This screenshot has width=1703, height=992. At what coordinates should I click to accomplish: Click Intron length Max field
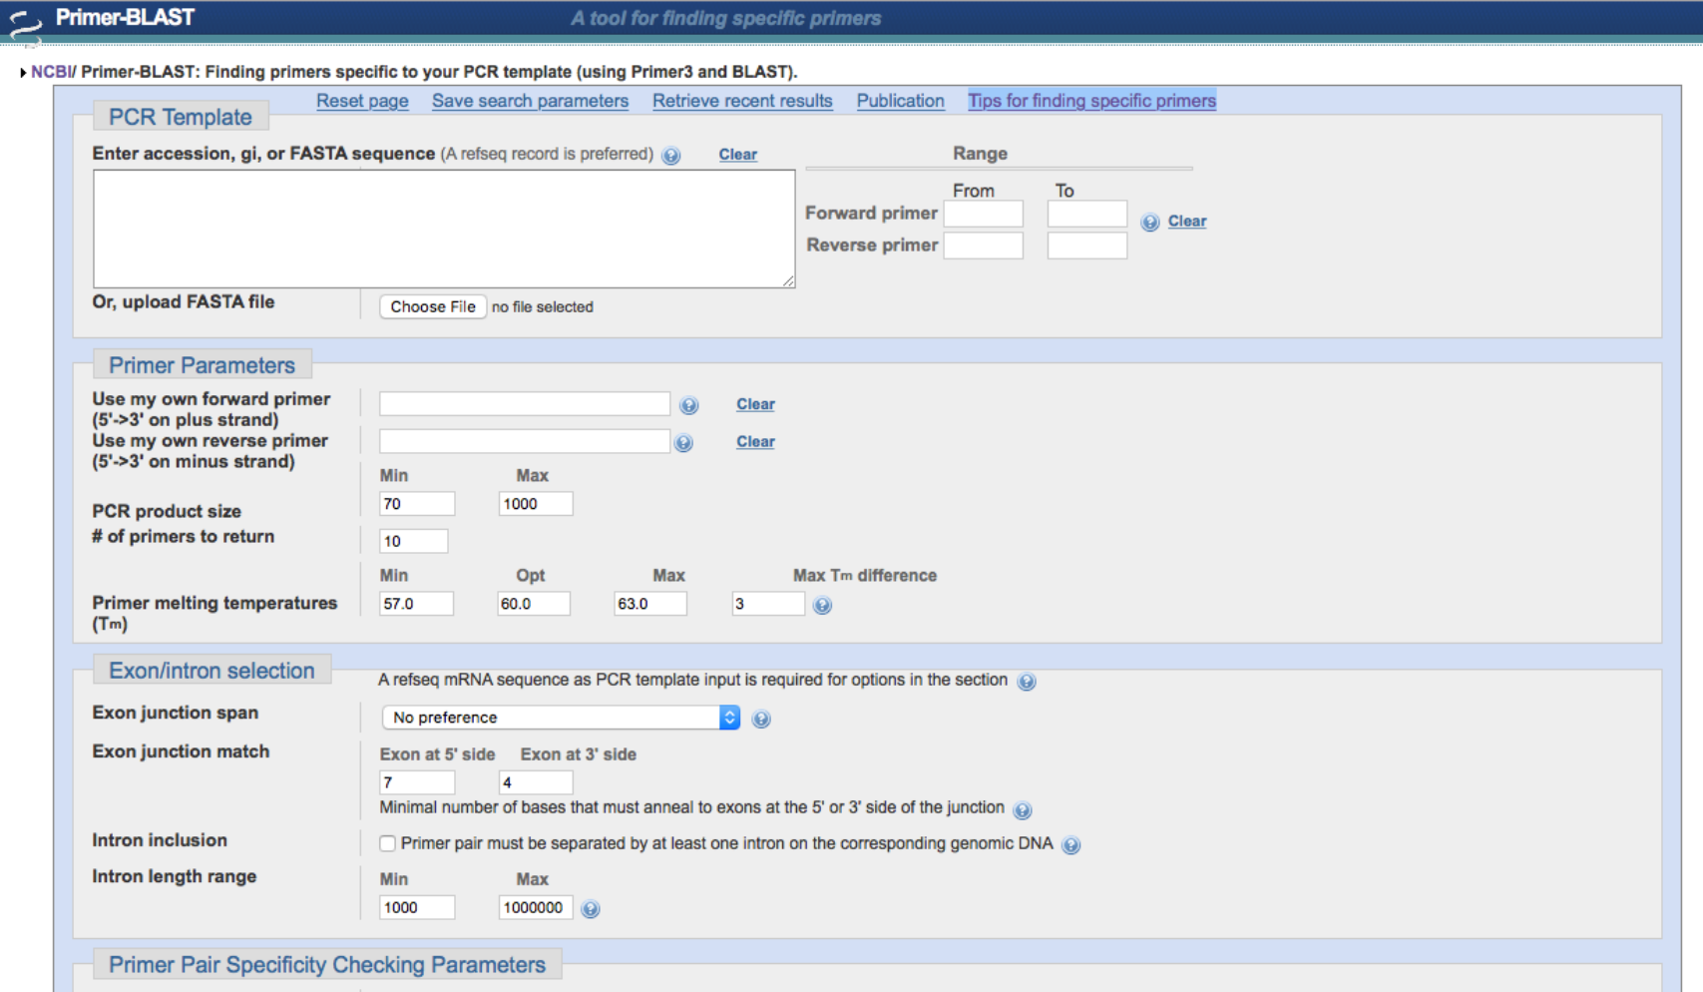tap(536, 907)
